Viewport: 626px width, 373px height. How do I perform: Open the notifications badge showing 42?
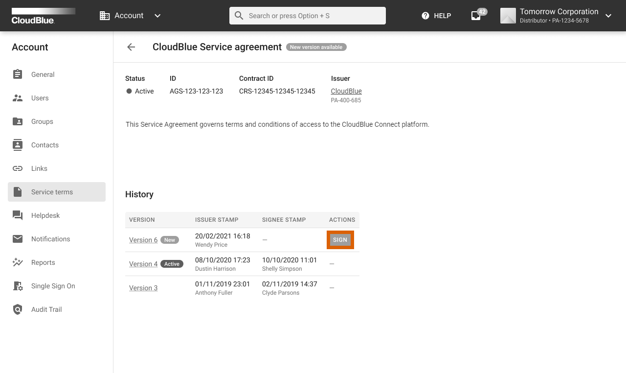coord(475,15)
